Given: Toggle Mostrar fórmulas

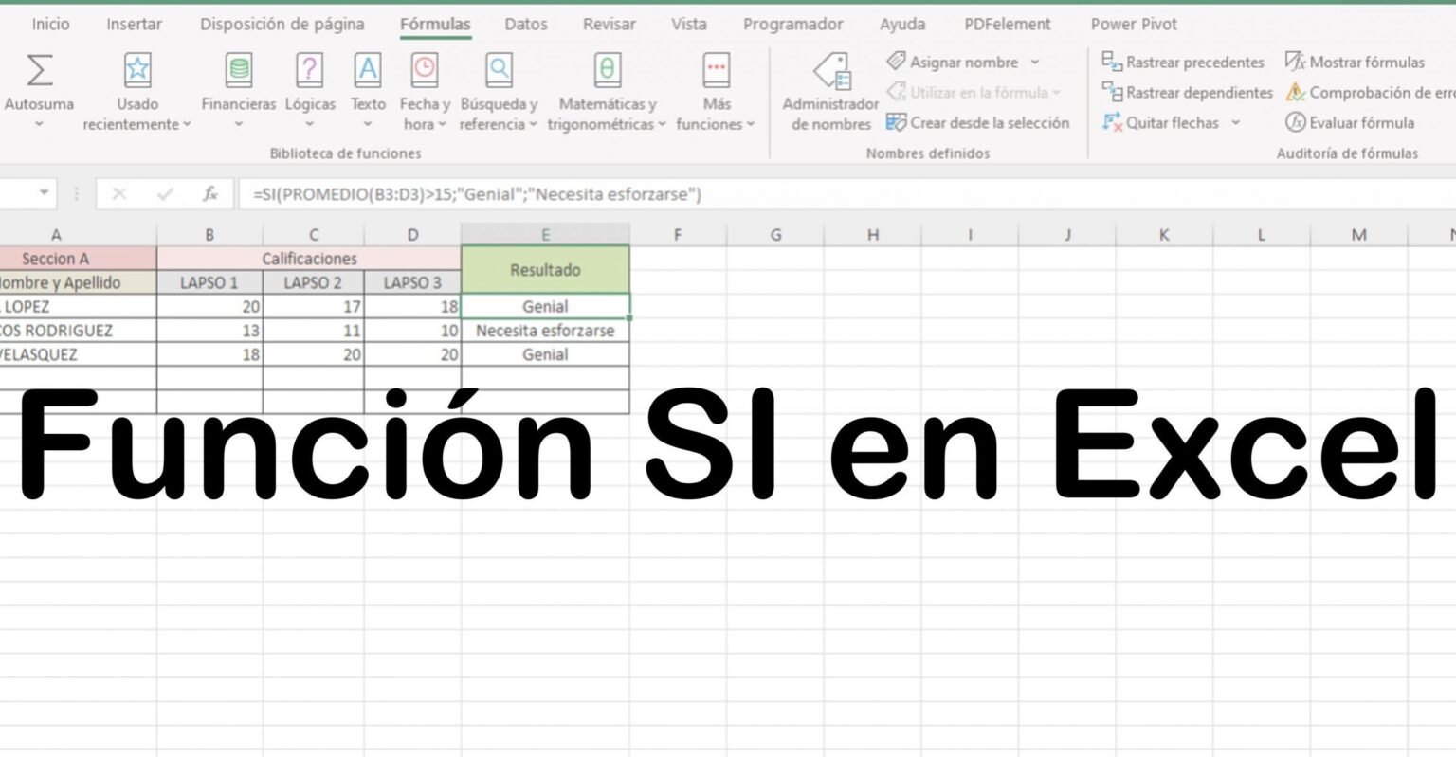Looking at the screenshot, I should (x=1355, y=62).
